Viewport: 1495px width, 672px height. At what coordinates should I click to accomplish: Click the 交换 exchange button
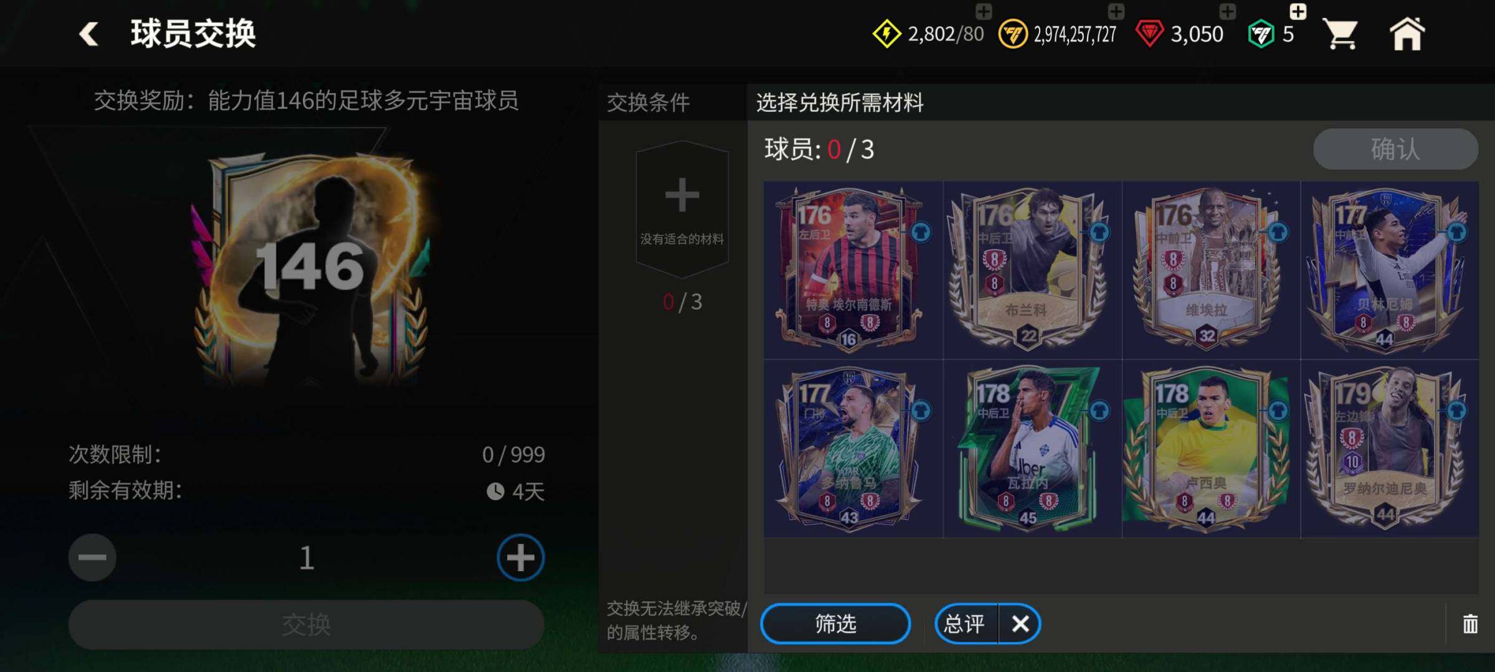point(306,625)
